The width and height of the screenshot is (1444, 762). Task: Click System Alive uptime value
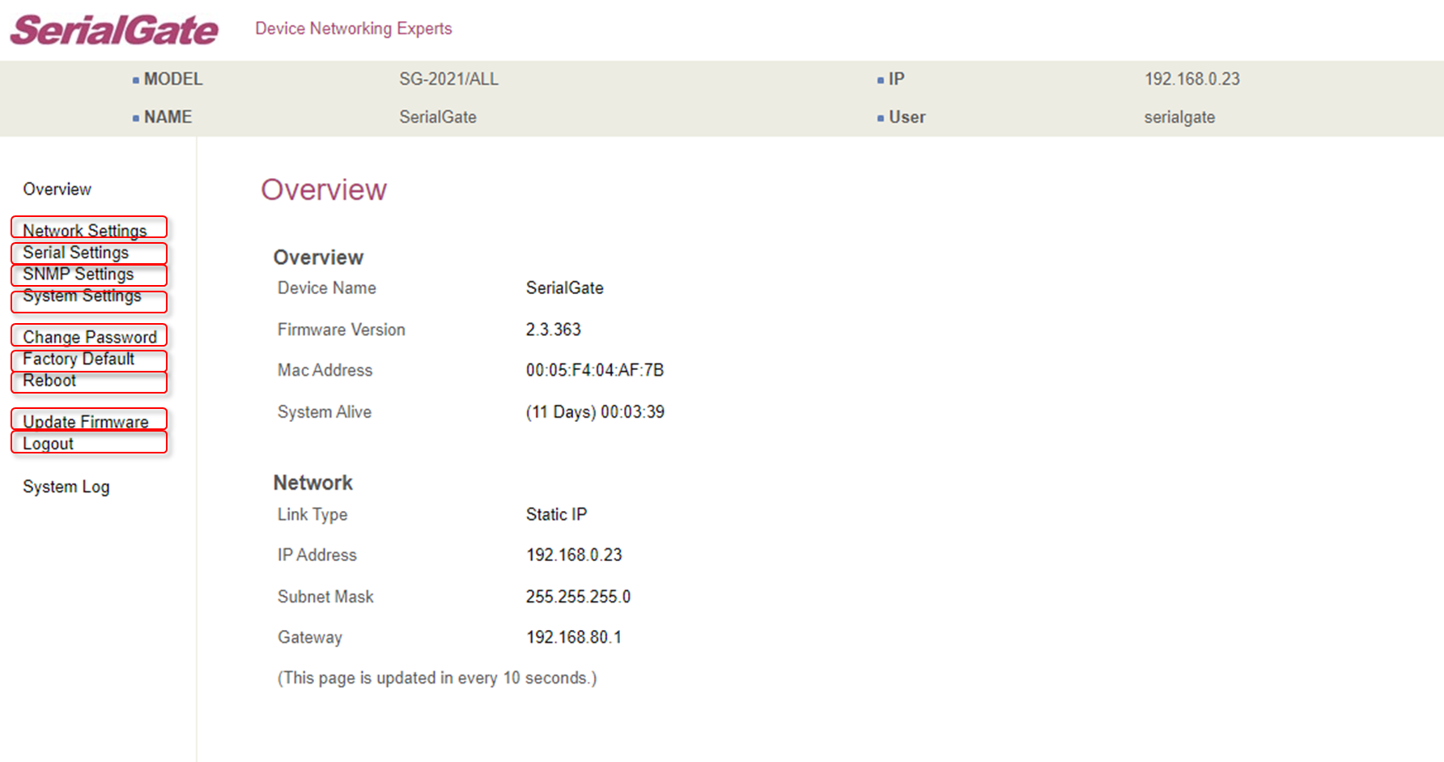595,412
